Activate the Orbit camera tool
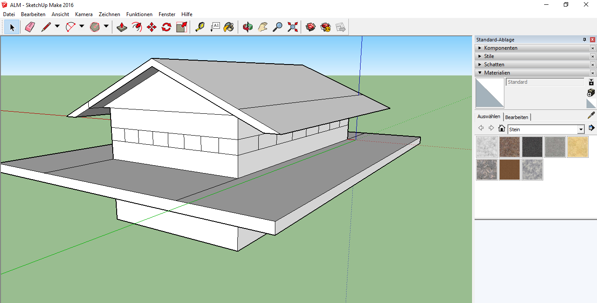The image size is (597, 303). [x=248, y=27]
